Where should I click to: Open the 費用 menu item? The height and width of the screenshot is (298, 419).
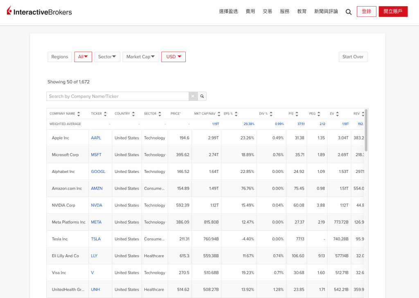[x=250, y=11]
